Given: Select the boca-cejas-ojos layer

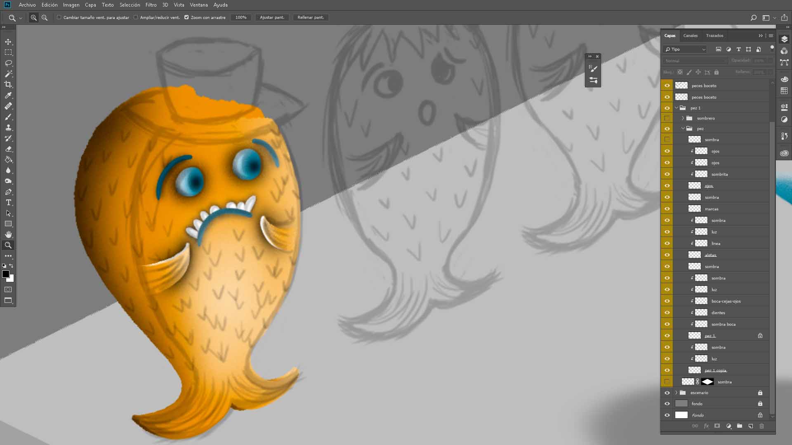Looking at the screenshot, I should (x=726, y=301).
